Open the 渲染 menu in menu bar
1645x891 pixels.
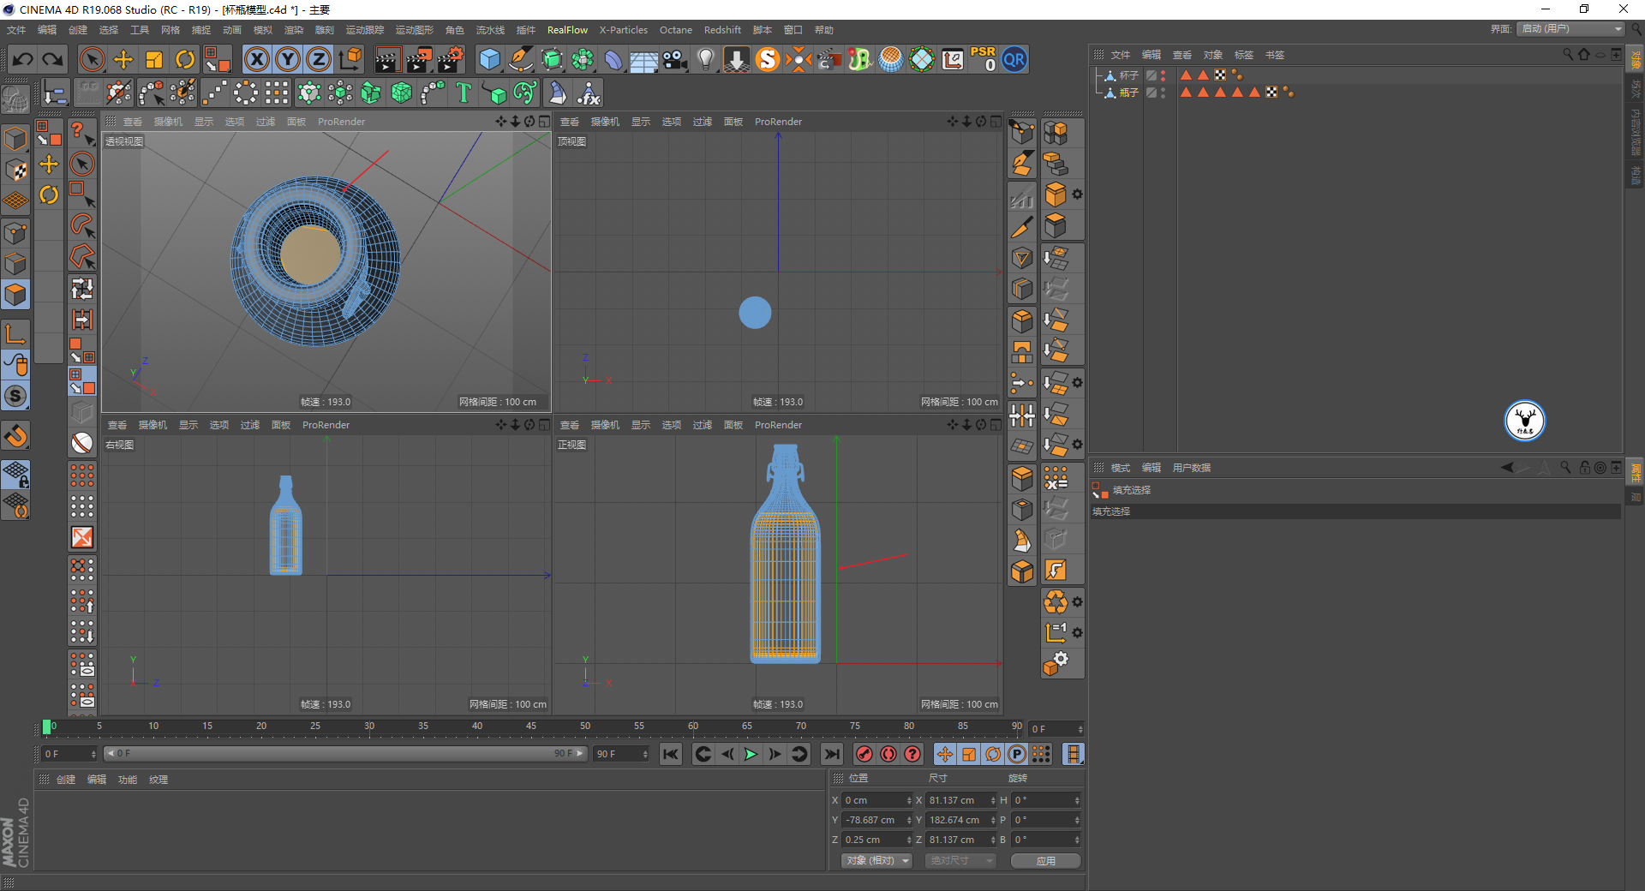click(294, 30)
